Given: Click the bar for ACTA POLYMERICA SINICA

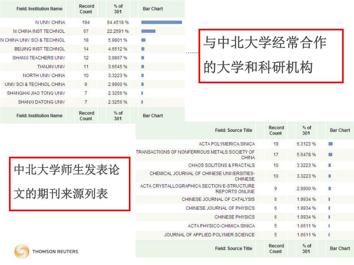Looking at the screenshot, I should pos(330,144).
